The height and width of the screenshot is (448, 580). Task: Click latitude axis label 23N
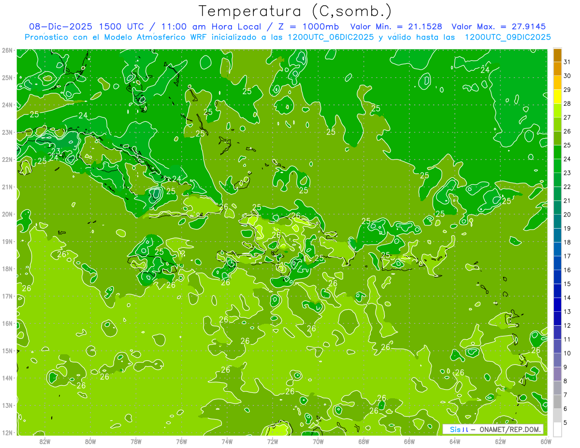click(7, 132)
